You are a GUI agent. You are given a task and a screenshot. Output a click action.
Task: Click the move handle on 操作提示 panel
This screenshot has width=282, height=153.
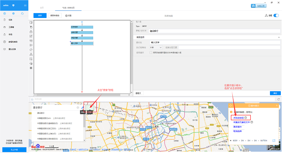231,106
